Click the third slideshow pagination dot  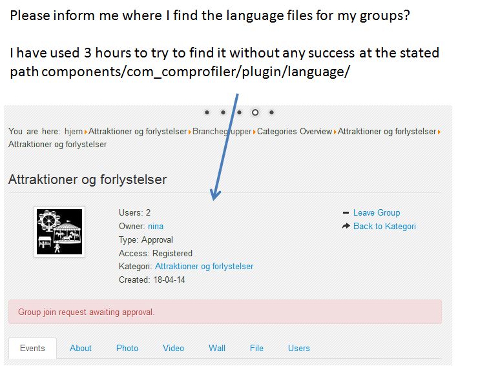tap(239, 112)
